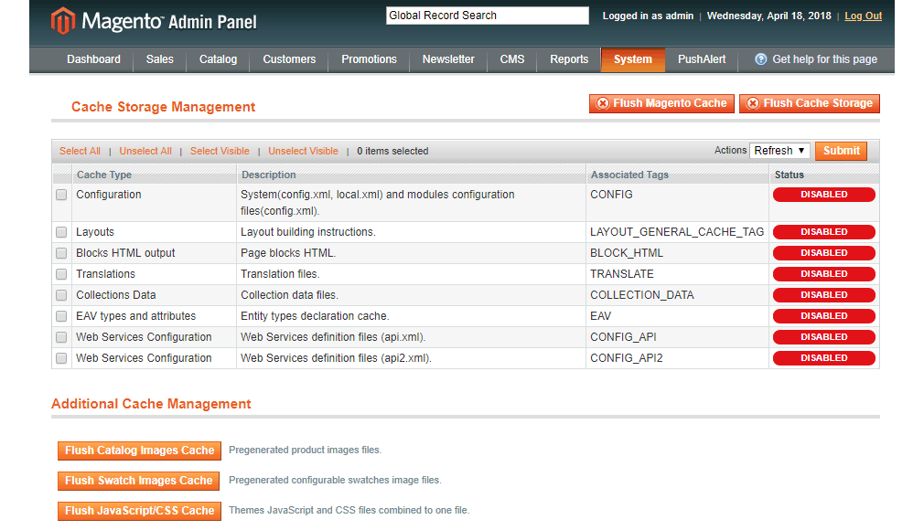
Task: Click the 'Entity types declaration cache.' description
Action: click(x=315, y=316)
